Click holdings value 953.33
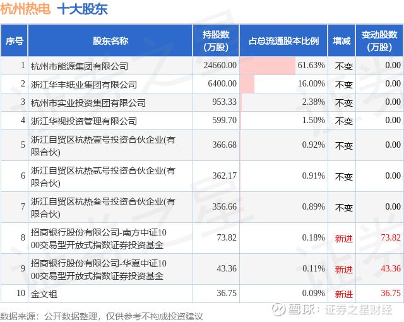The width and height of the screenshot is (404, 322). [225, 102]
